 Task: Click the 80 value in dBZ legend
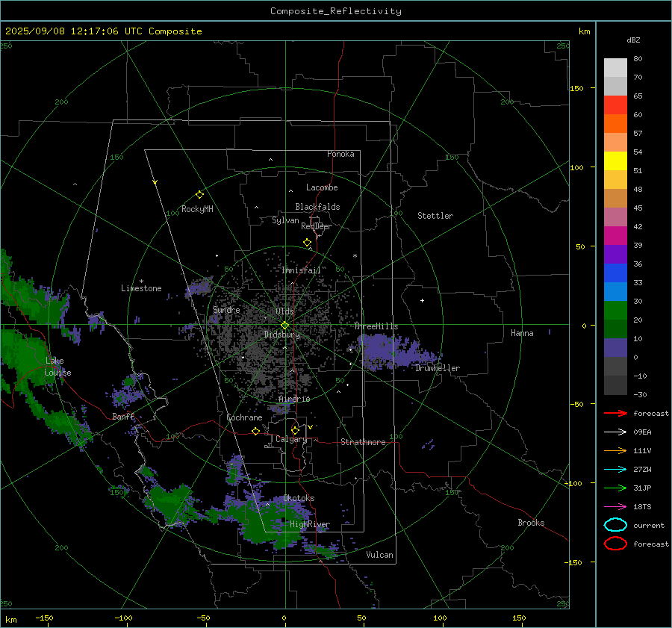638,59
